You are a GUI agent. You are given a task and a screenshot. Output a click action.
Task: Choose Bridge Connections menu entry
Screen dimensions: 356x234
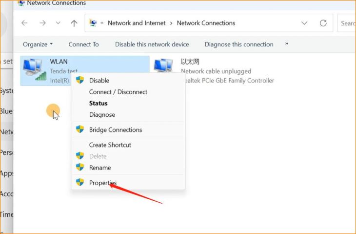tap(115, 129)
